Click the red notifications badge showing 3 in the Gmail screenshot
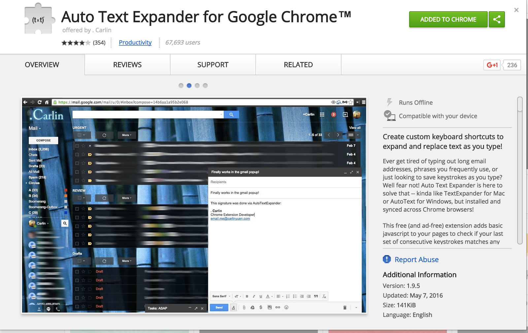This screenshot has width=528, height=333. 334,114
